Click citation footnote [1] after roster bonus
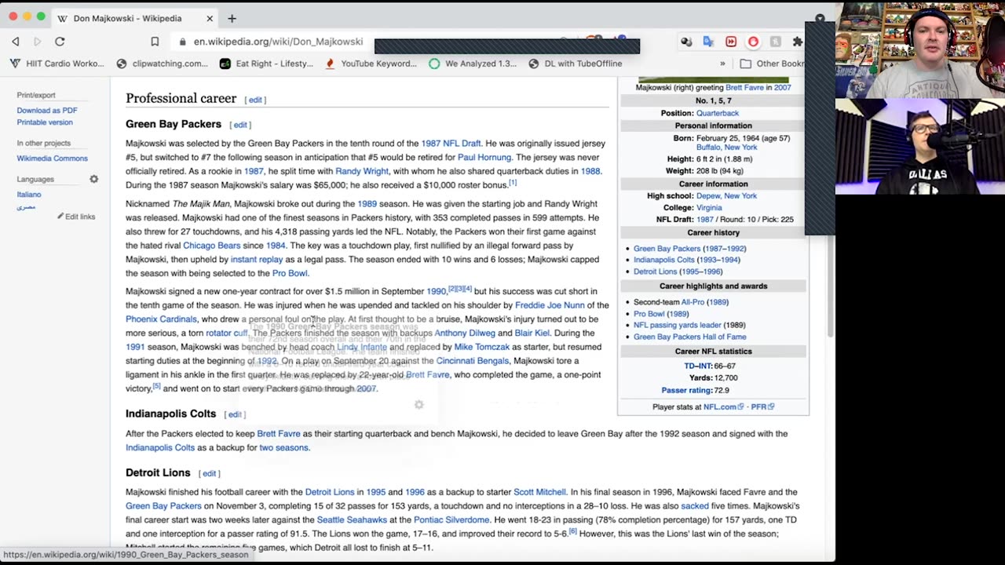1005x565 pixels. point(513,183)
